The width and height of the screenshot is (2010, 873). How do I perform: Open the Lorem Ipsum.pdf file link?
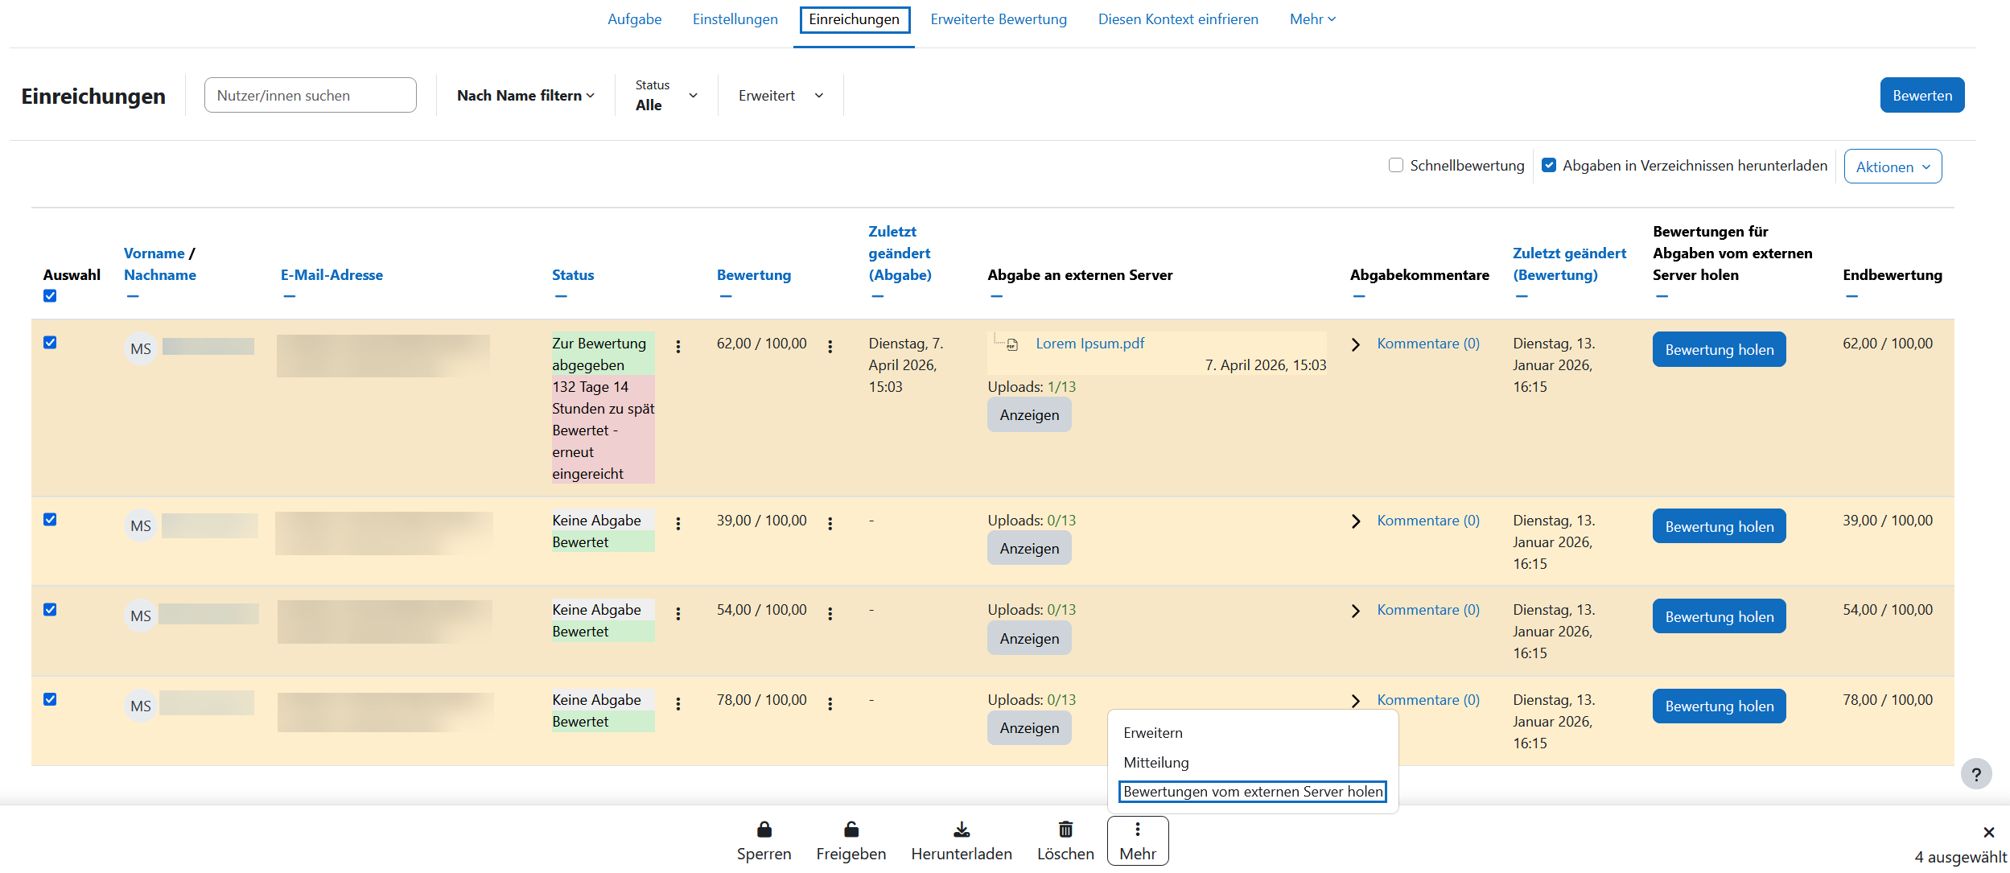(1089, 344)
